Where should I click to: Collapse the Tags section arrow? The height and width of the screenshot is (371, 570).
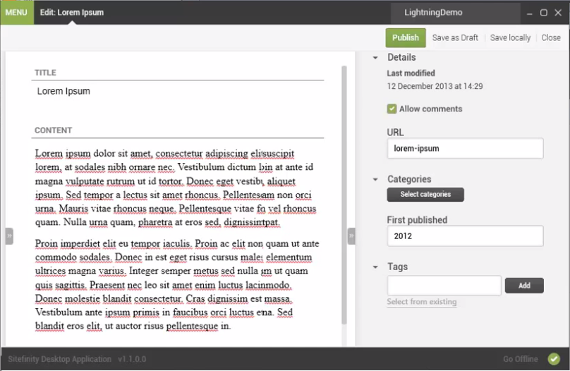pos(375,267)
